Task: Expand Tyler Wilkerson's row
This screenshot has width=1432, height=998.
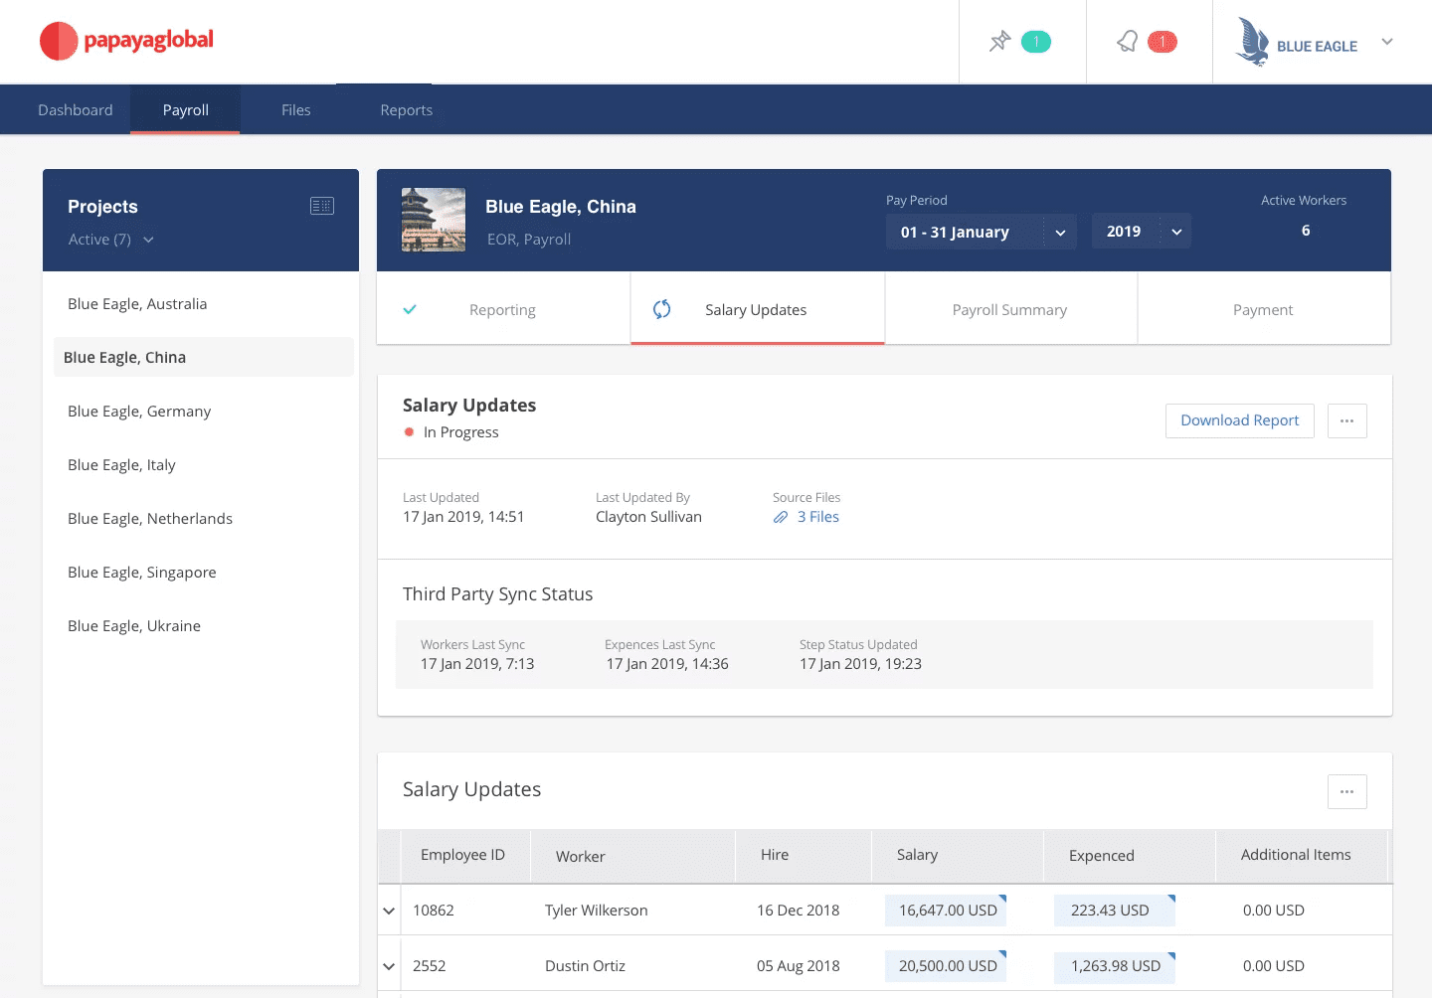Action: point(389,911)
